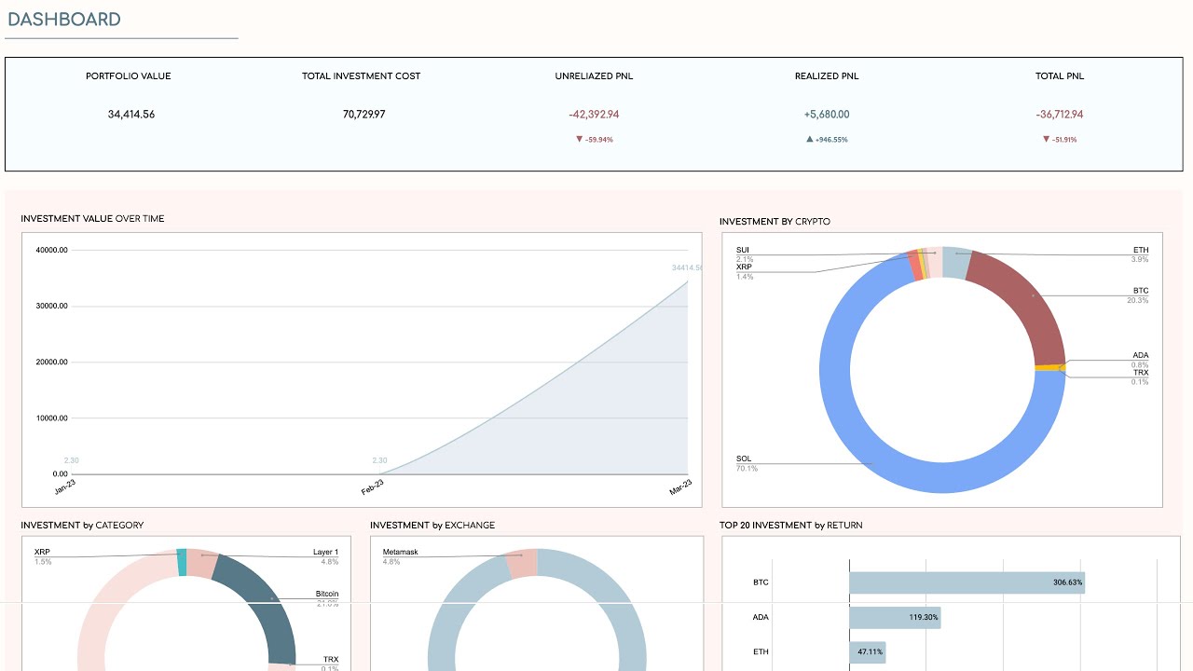Click the realized gain value +5,680.00
This screenshot has height=671, width=1193.
(827, 115)
